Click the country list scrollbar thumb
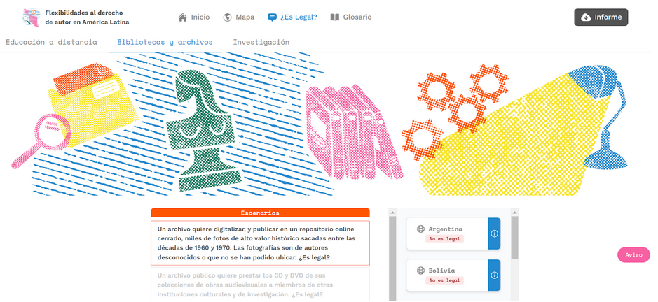 click(514, 238)
